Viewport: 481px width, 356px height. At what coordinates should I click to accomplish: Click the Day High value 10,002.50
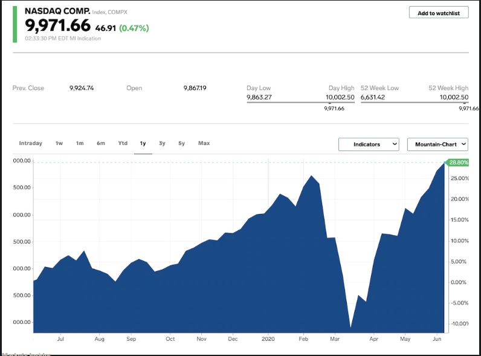340,97
